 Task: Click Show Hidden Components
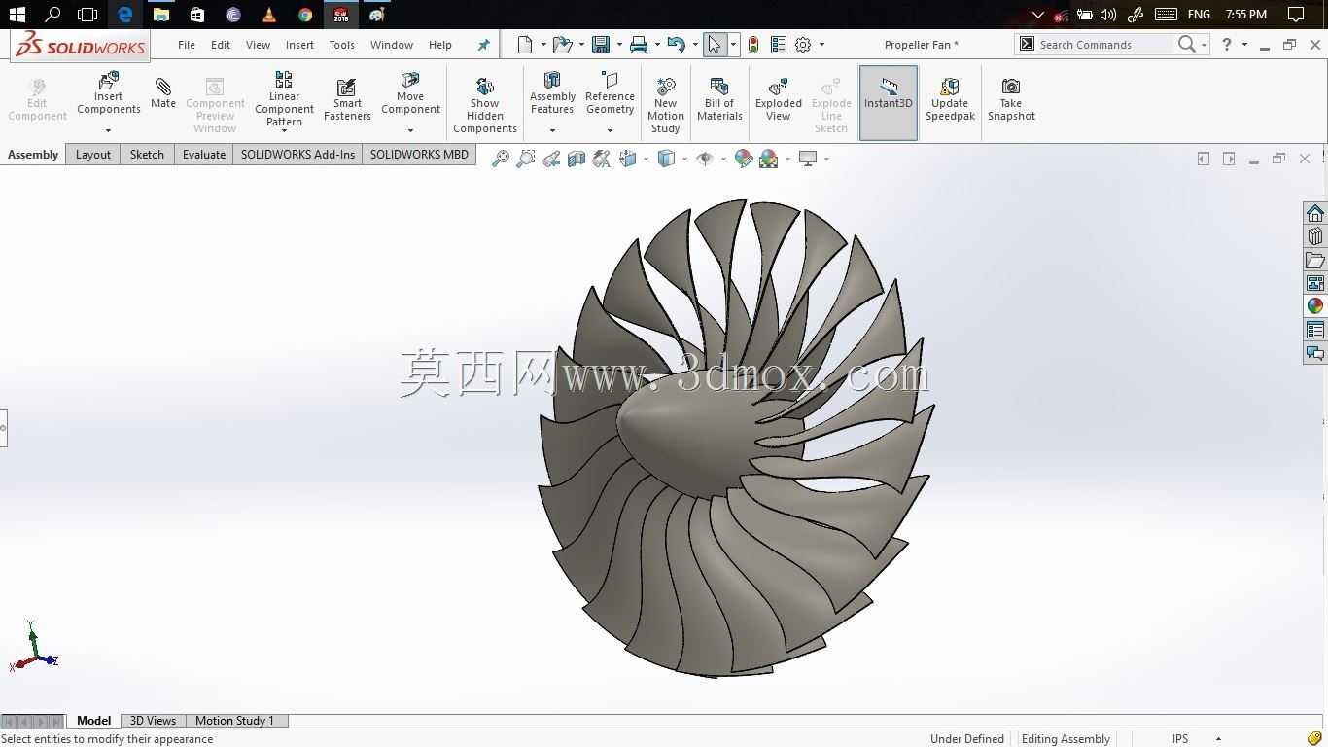click(x=484, y=103)
